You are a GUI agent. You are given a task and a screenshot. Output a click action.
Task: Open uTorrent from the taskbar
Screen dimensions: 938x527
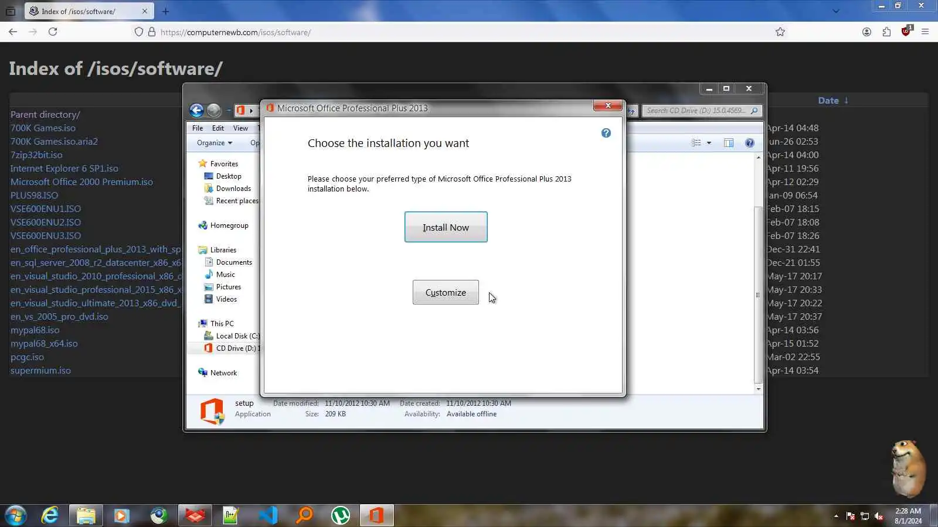341,516
